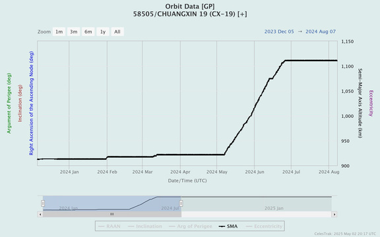
Task: Show the Arg of Perigee series
Action: pos(191,226)
